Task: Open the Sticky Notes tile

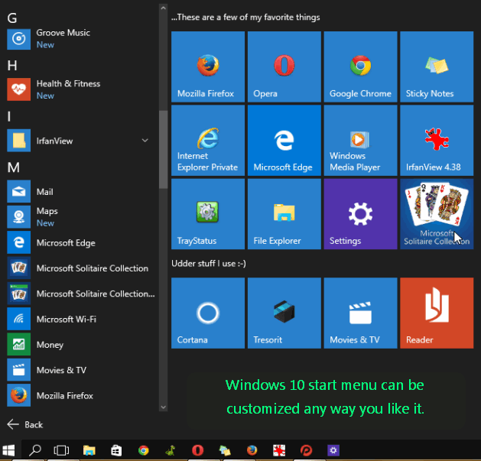Action: 437,67
